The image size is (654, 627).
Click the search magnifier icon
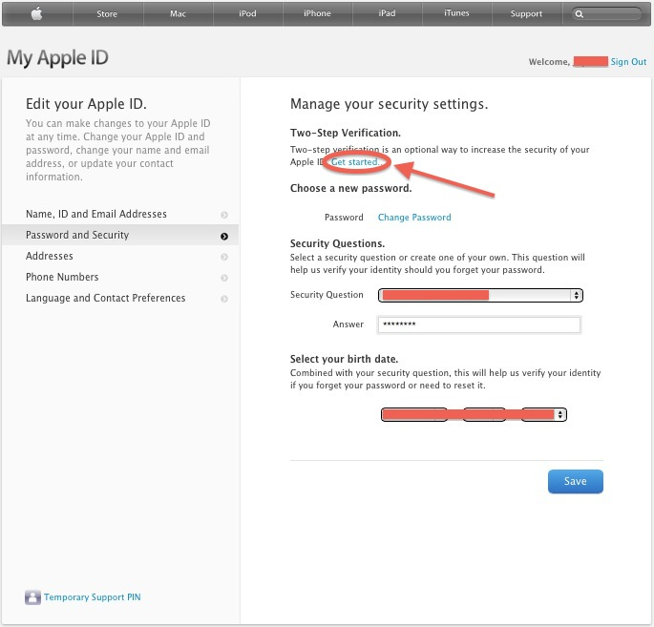click(580, 14)
